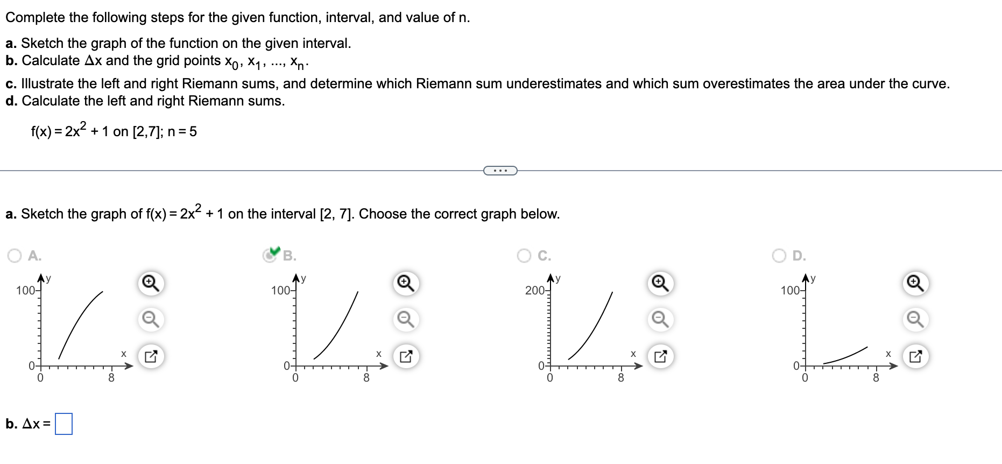1002x464 pixels.
Task: Zoom out on graph B
Action: pos(405,319)
